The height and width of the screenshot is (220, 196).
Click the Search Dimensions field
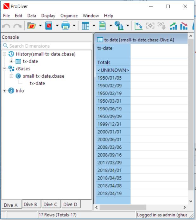pyautogui.click(x=47, y=46)
